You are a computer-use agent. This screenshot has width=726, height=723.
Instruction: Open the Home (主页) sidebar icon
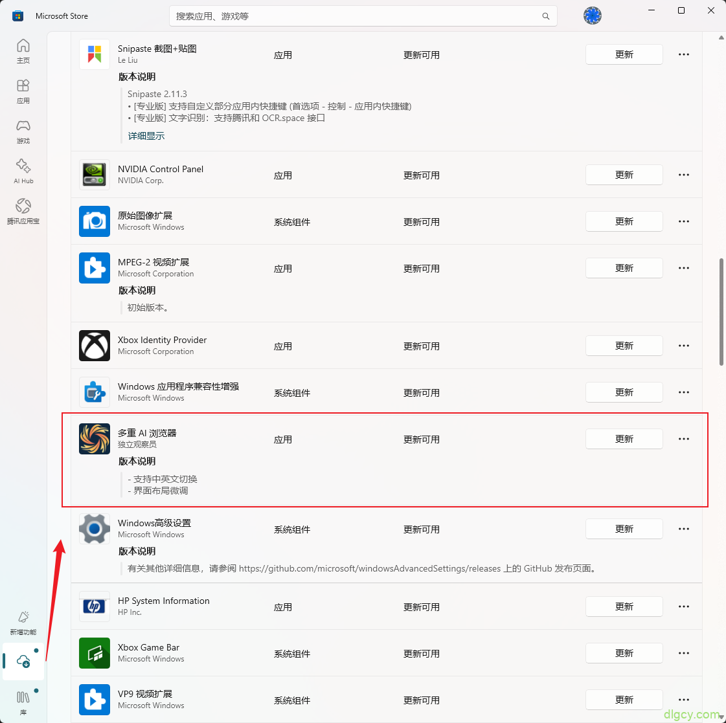pyautogui.click(x=23, y=50)
